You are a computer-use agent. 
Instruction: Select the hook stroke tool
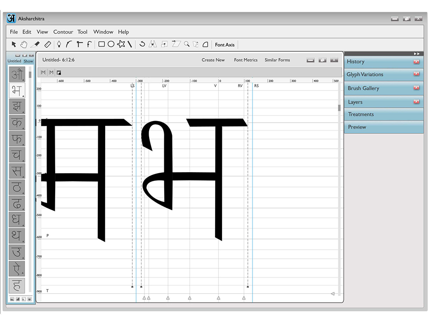[x=89, y=44]
